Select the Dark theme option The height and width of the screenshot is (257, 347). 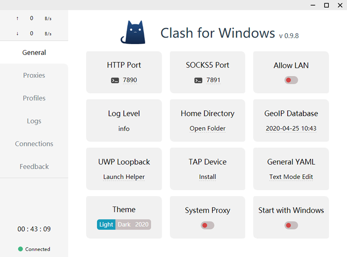click(124, 224)
